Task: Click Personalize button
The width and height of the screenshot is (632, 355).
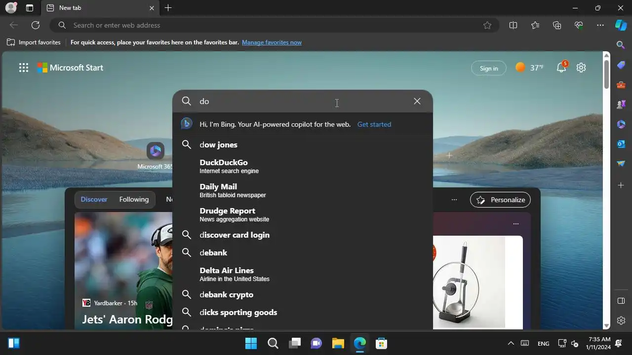Action: [500, 200]
